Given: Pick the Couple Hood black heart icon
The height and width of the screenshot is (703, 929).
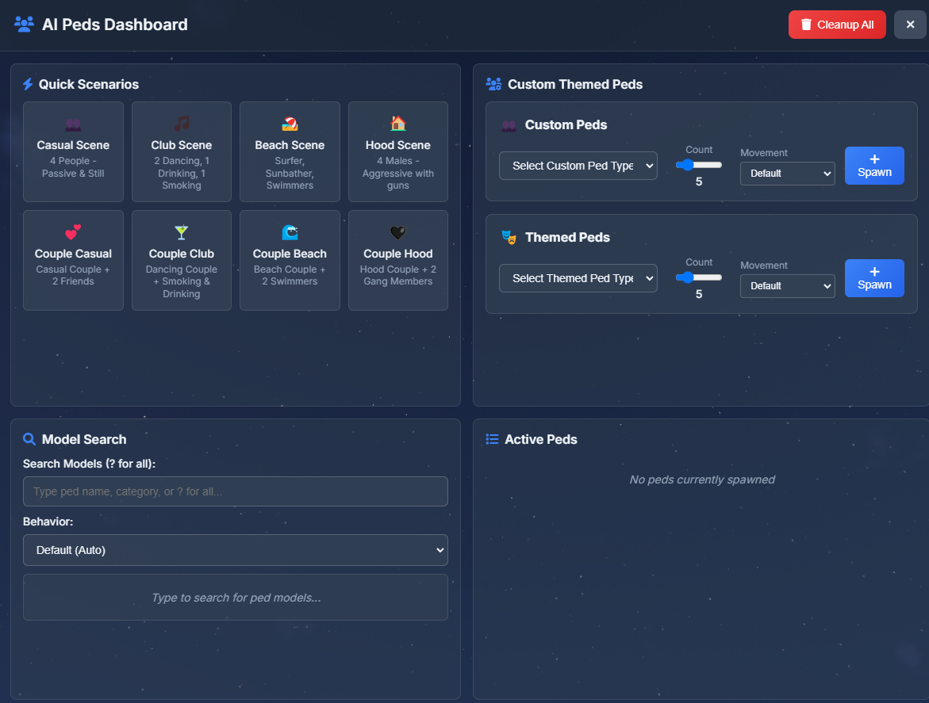Looking at the screenshot, I should click(x=398, y=232).
